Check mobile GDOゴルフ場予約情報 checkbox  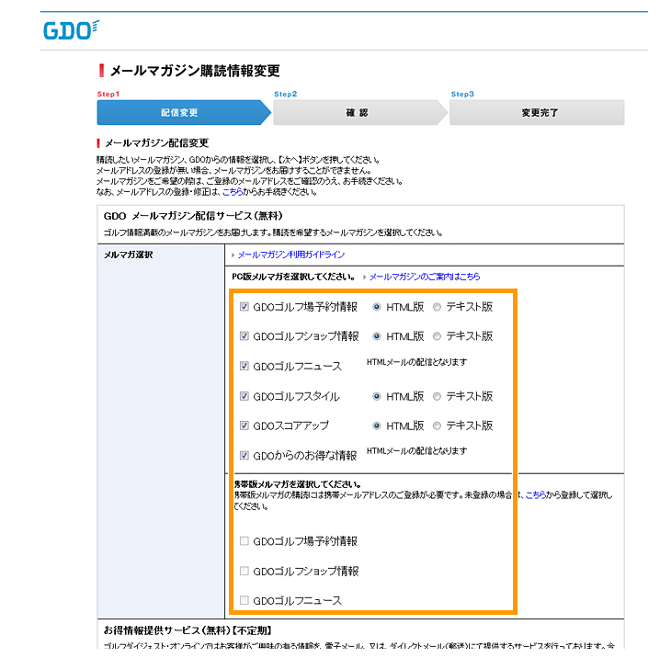pos(244,541)
